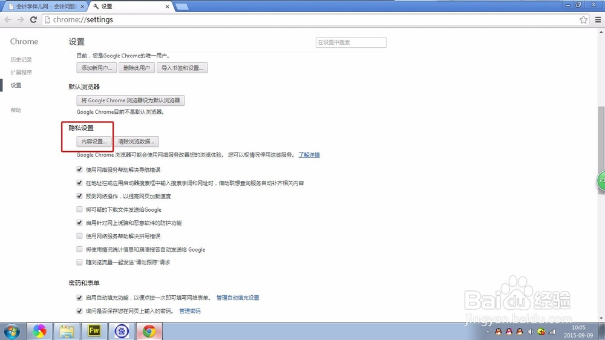Image resolution: width=605 pixels, height=340 pixels.
Task: Show hidden system tray icons
Action: 488,332
